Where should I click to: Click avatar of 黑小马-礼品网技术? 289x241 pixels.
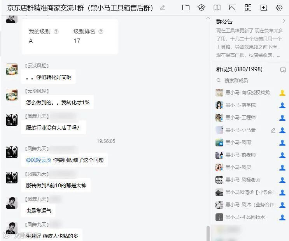[x=219, y=217]
